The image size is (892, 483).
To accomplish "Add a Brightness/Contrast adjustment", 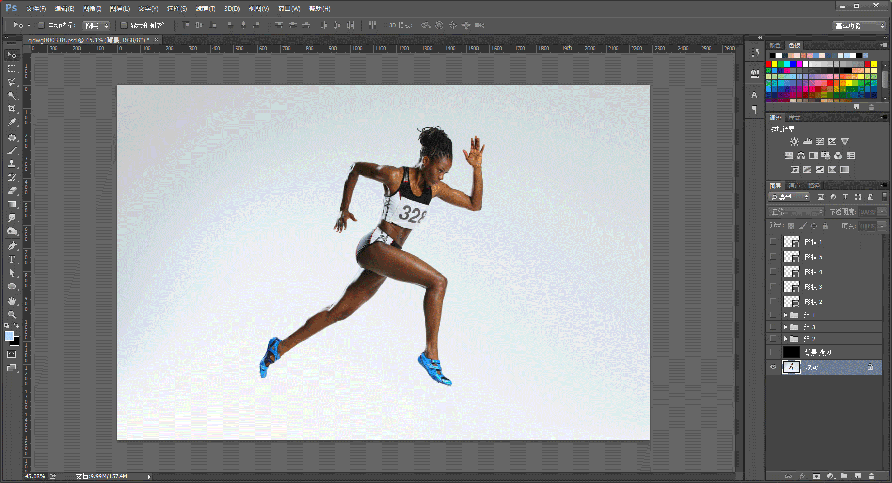I will pos(794,142).
